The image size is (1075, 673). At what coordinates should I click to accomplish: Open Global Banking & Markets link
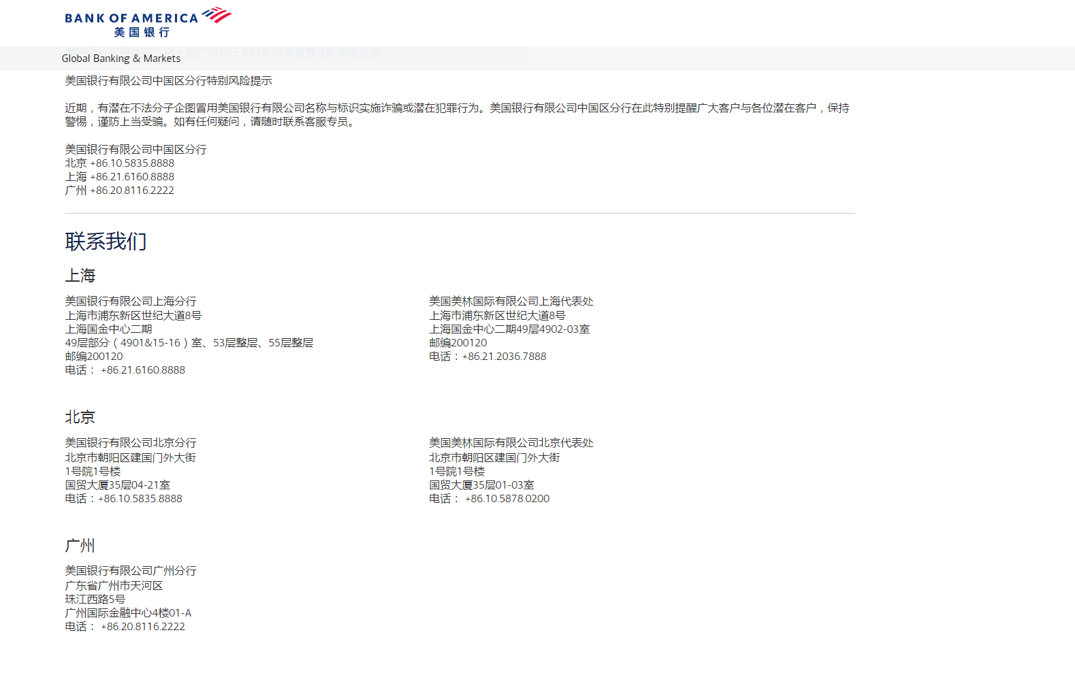click(121, 59)
